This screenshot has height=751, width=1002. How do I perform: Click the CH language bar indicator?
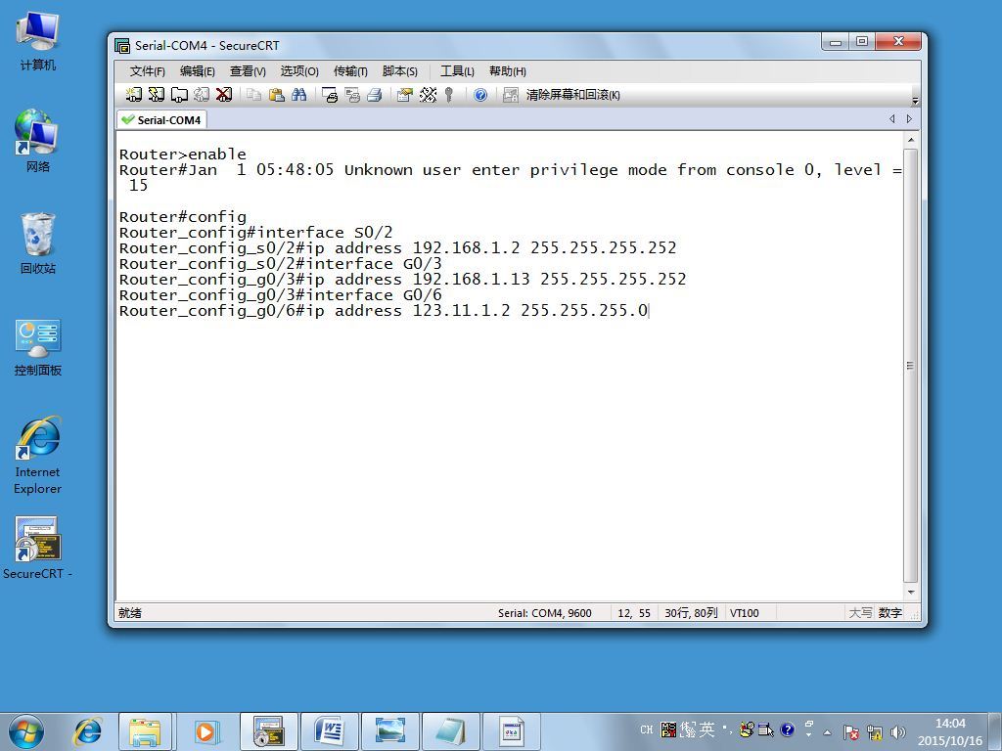click(647, 729)
